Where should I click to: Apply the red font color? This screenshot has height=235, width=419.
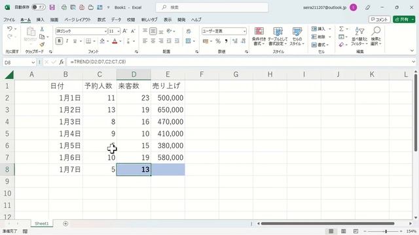[115, 41]
